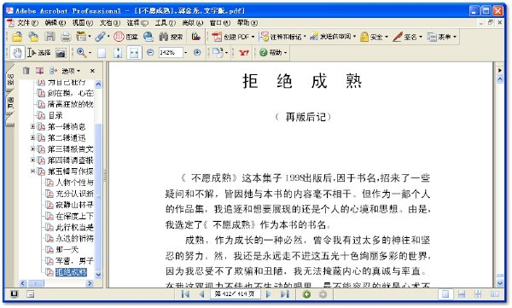Click the Actual Size page icon

coord(102,53)
